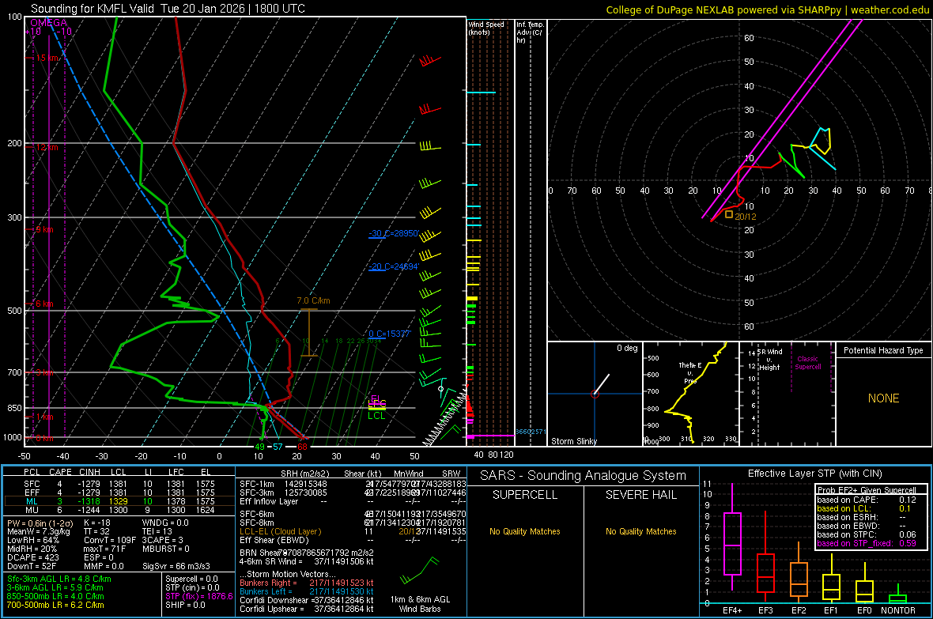Click the 'Supercell = 0.0' composite value
Screen dimensions: 933x619
coord(191,579)
